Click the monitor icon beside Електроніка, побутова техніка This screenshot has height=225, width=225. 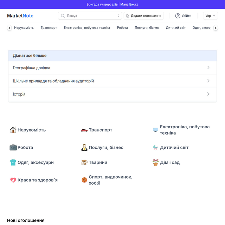pos(155,130)
